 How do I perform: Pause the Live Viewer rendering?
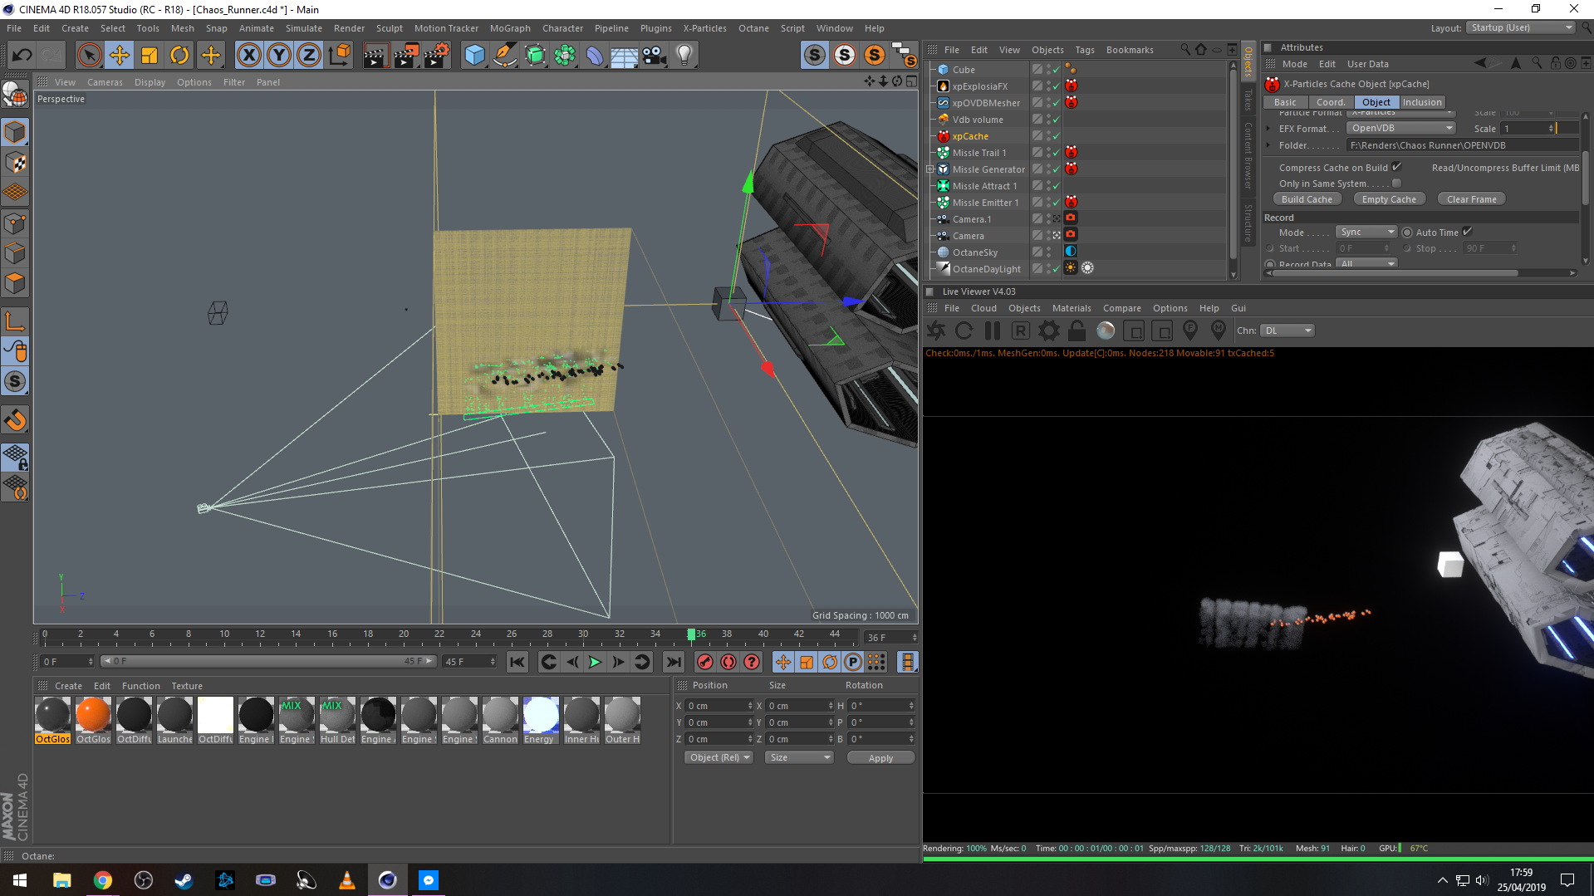(993, 330)
